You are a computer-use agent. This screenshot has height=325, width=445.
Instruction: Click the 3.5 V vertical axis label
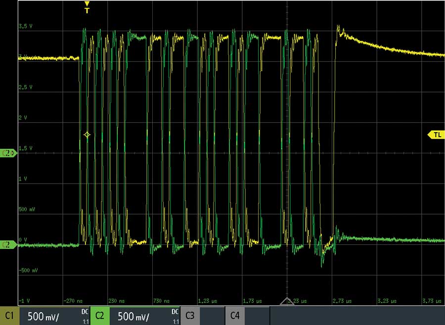(x=26, y=26)
